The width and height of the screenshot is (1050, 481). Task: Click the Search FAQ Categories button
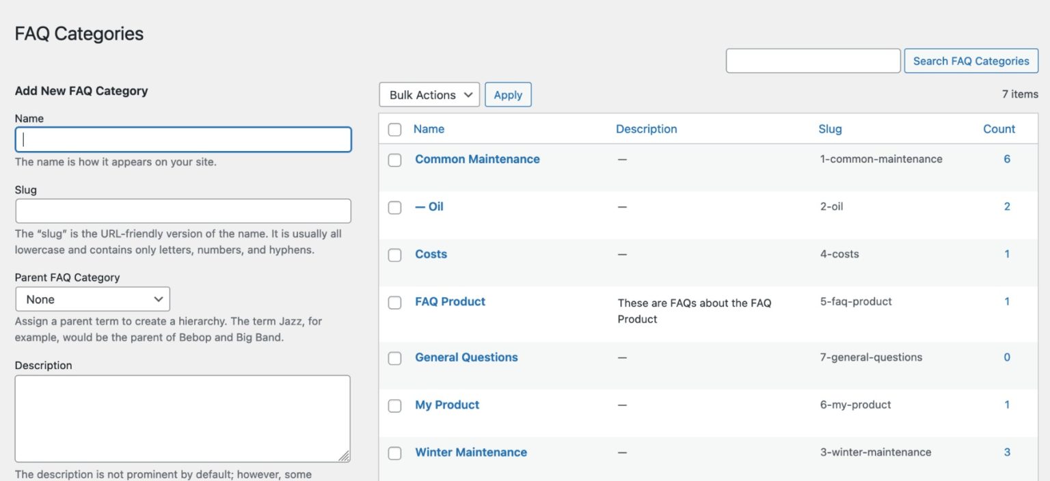971,60
